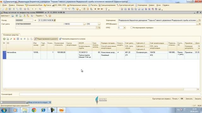Click the green Add row icon
This screenshot has height=113, width=202.
pos(4,39)
